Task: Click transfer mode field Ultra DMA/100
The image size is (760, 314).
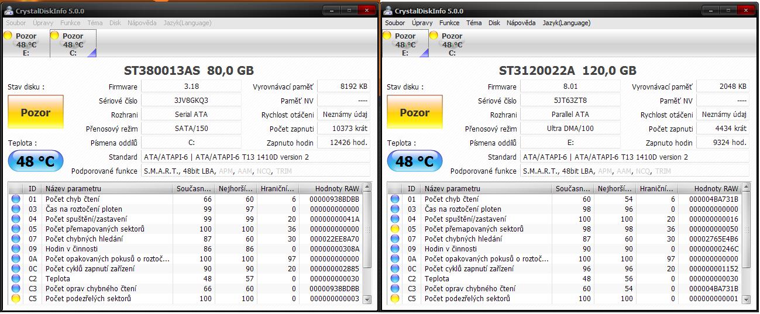Action: tap(570, 129)
